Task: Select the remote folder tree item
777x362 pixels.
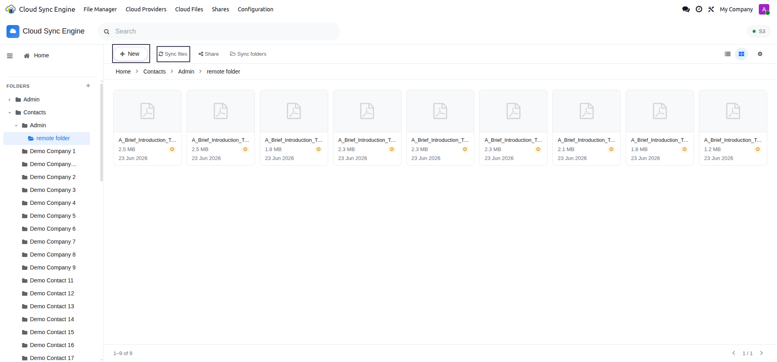Action: [x=47, y=139]
